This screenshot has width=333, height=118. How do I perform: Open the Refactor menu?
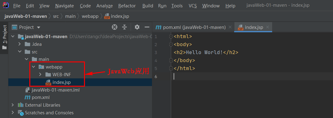tap(127, 6)
